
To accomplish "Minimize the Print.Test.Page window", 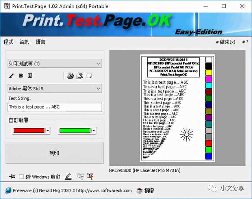I will [206, 6].
